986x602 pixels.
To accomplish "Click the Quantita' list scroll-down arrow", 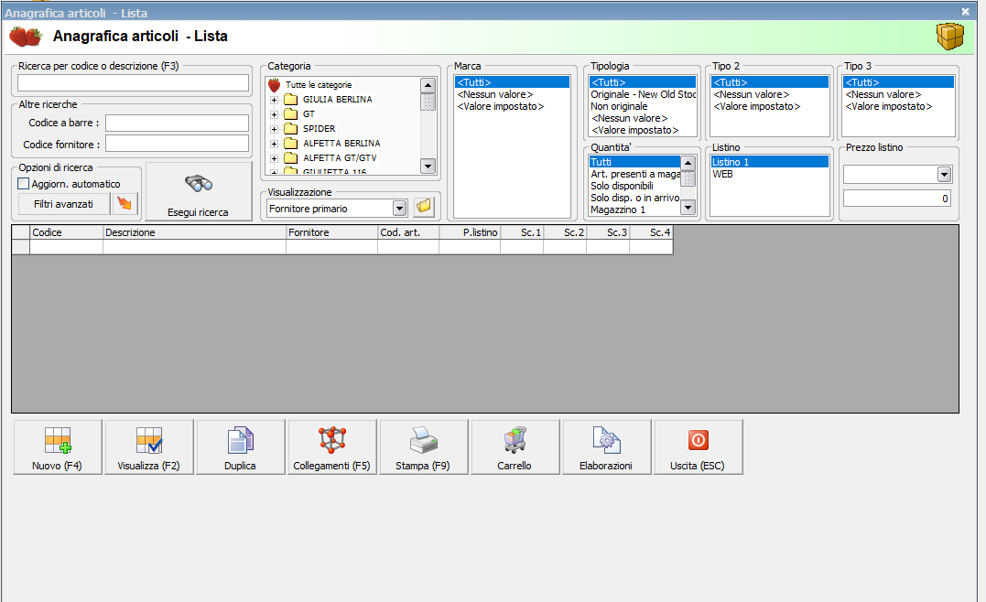I will 688,207.
